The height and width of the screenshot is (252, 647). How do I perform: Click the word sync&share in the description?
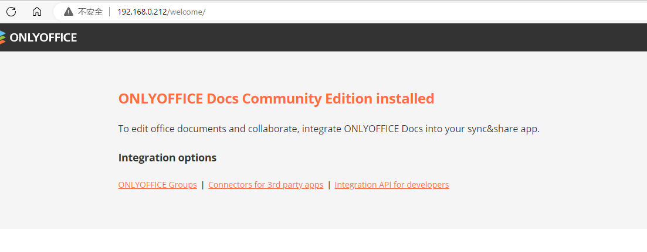click(492, 129)
